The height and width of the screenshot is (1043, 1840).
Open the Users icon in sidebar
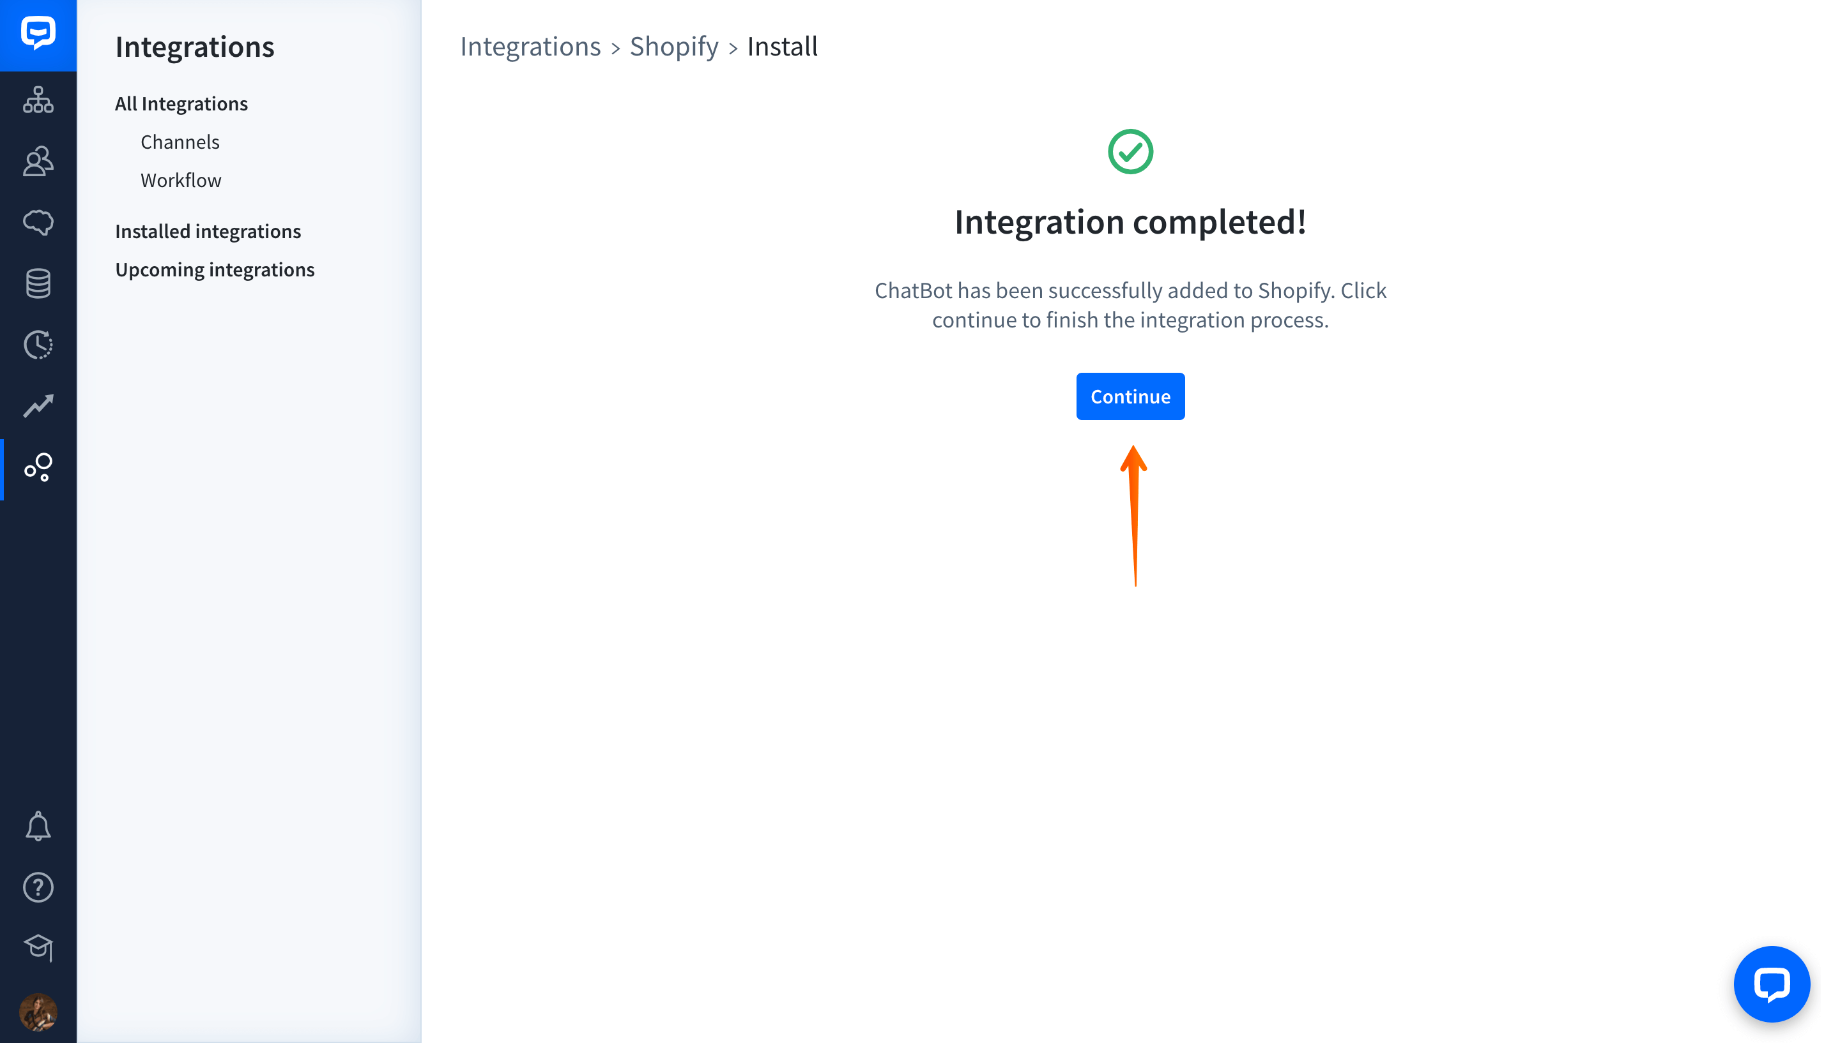[38, 161]
